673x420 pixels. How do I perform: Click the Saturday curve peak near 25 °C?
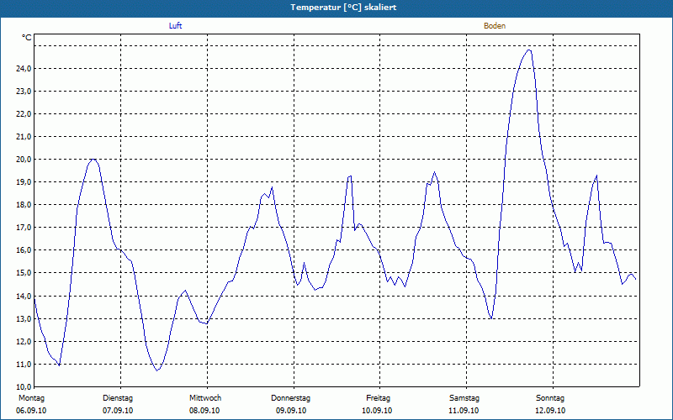click(x=529, y=50)
